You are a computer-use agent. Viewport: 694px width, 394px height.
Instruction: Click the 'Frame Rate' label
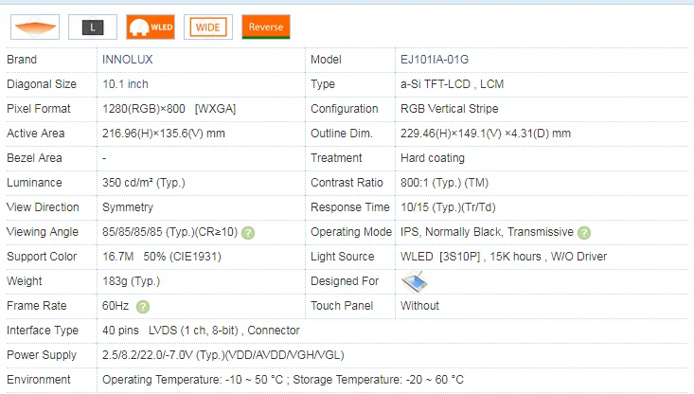tap(37, 306)
